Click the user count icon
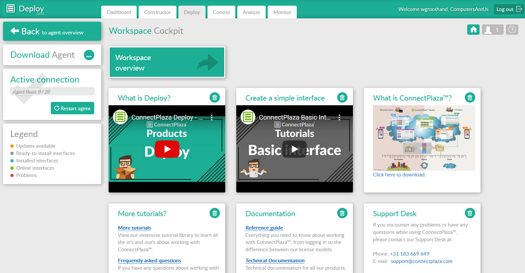Screen dimensions: 525x273 [x=492, y=30]
